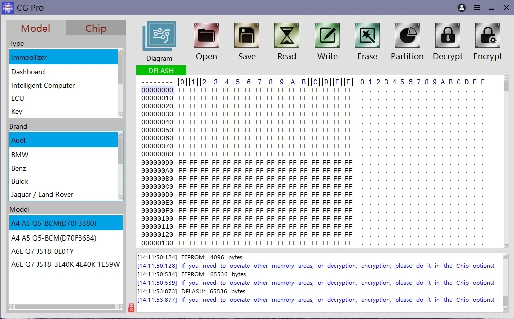Click the Read hourglass icon
514x319 pixels.
(287, 35)
